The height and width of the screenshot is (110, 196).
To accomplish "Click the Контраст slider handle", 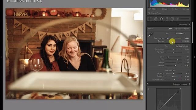I will pyautogui.click(x=174, y=52).
